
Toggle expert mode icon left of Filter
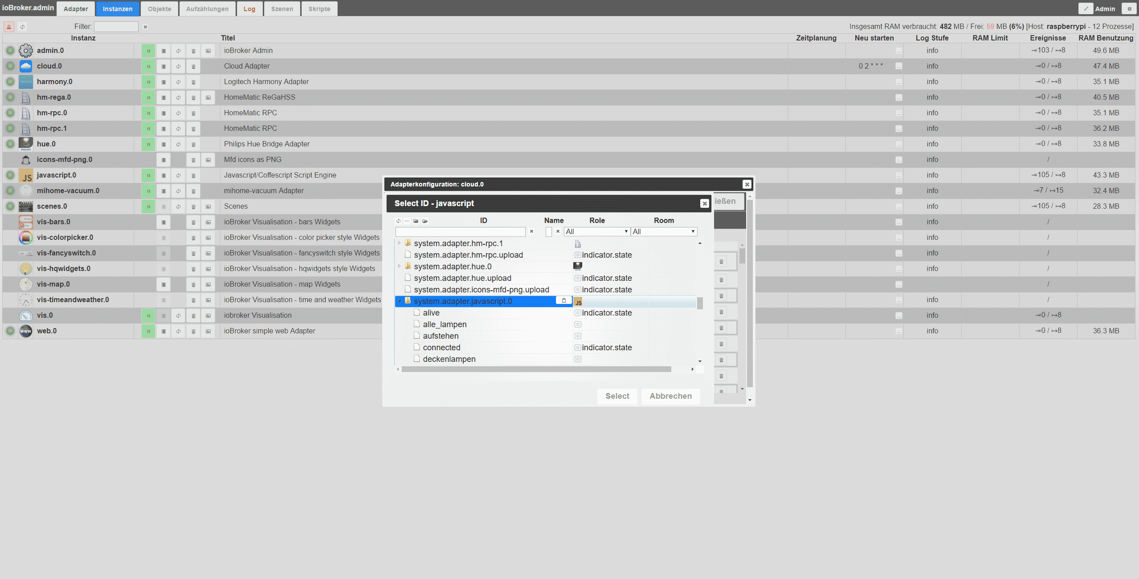[x=9, y=27]
